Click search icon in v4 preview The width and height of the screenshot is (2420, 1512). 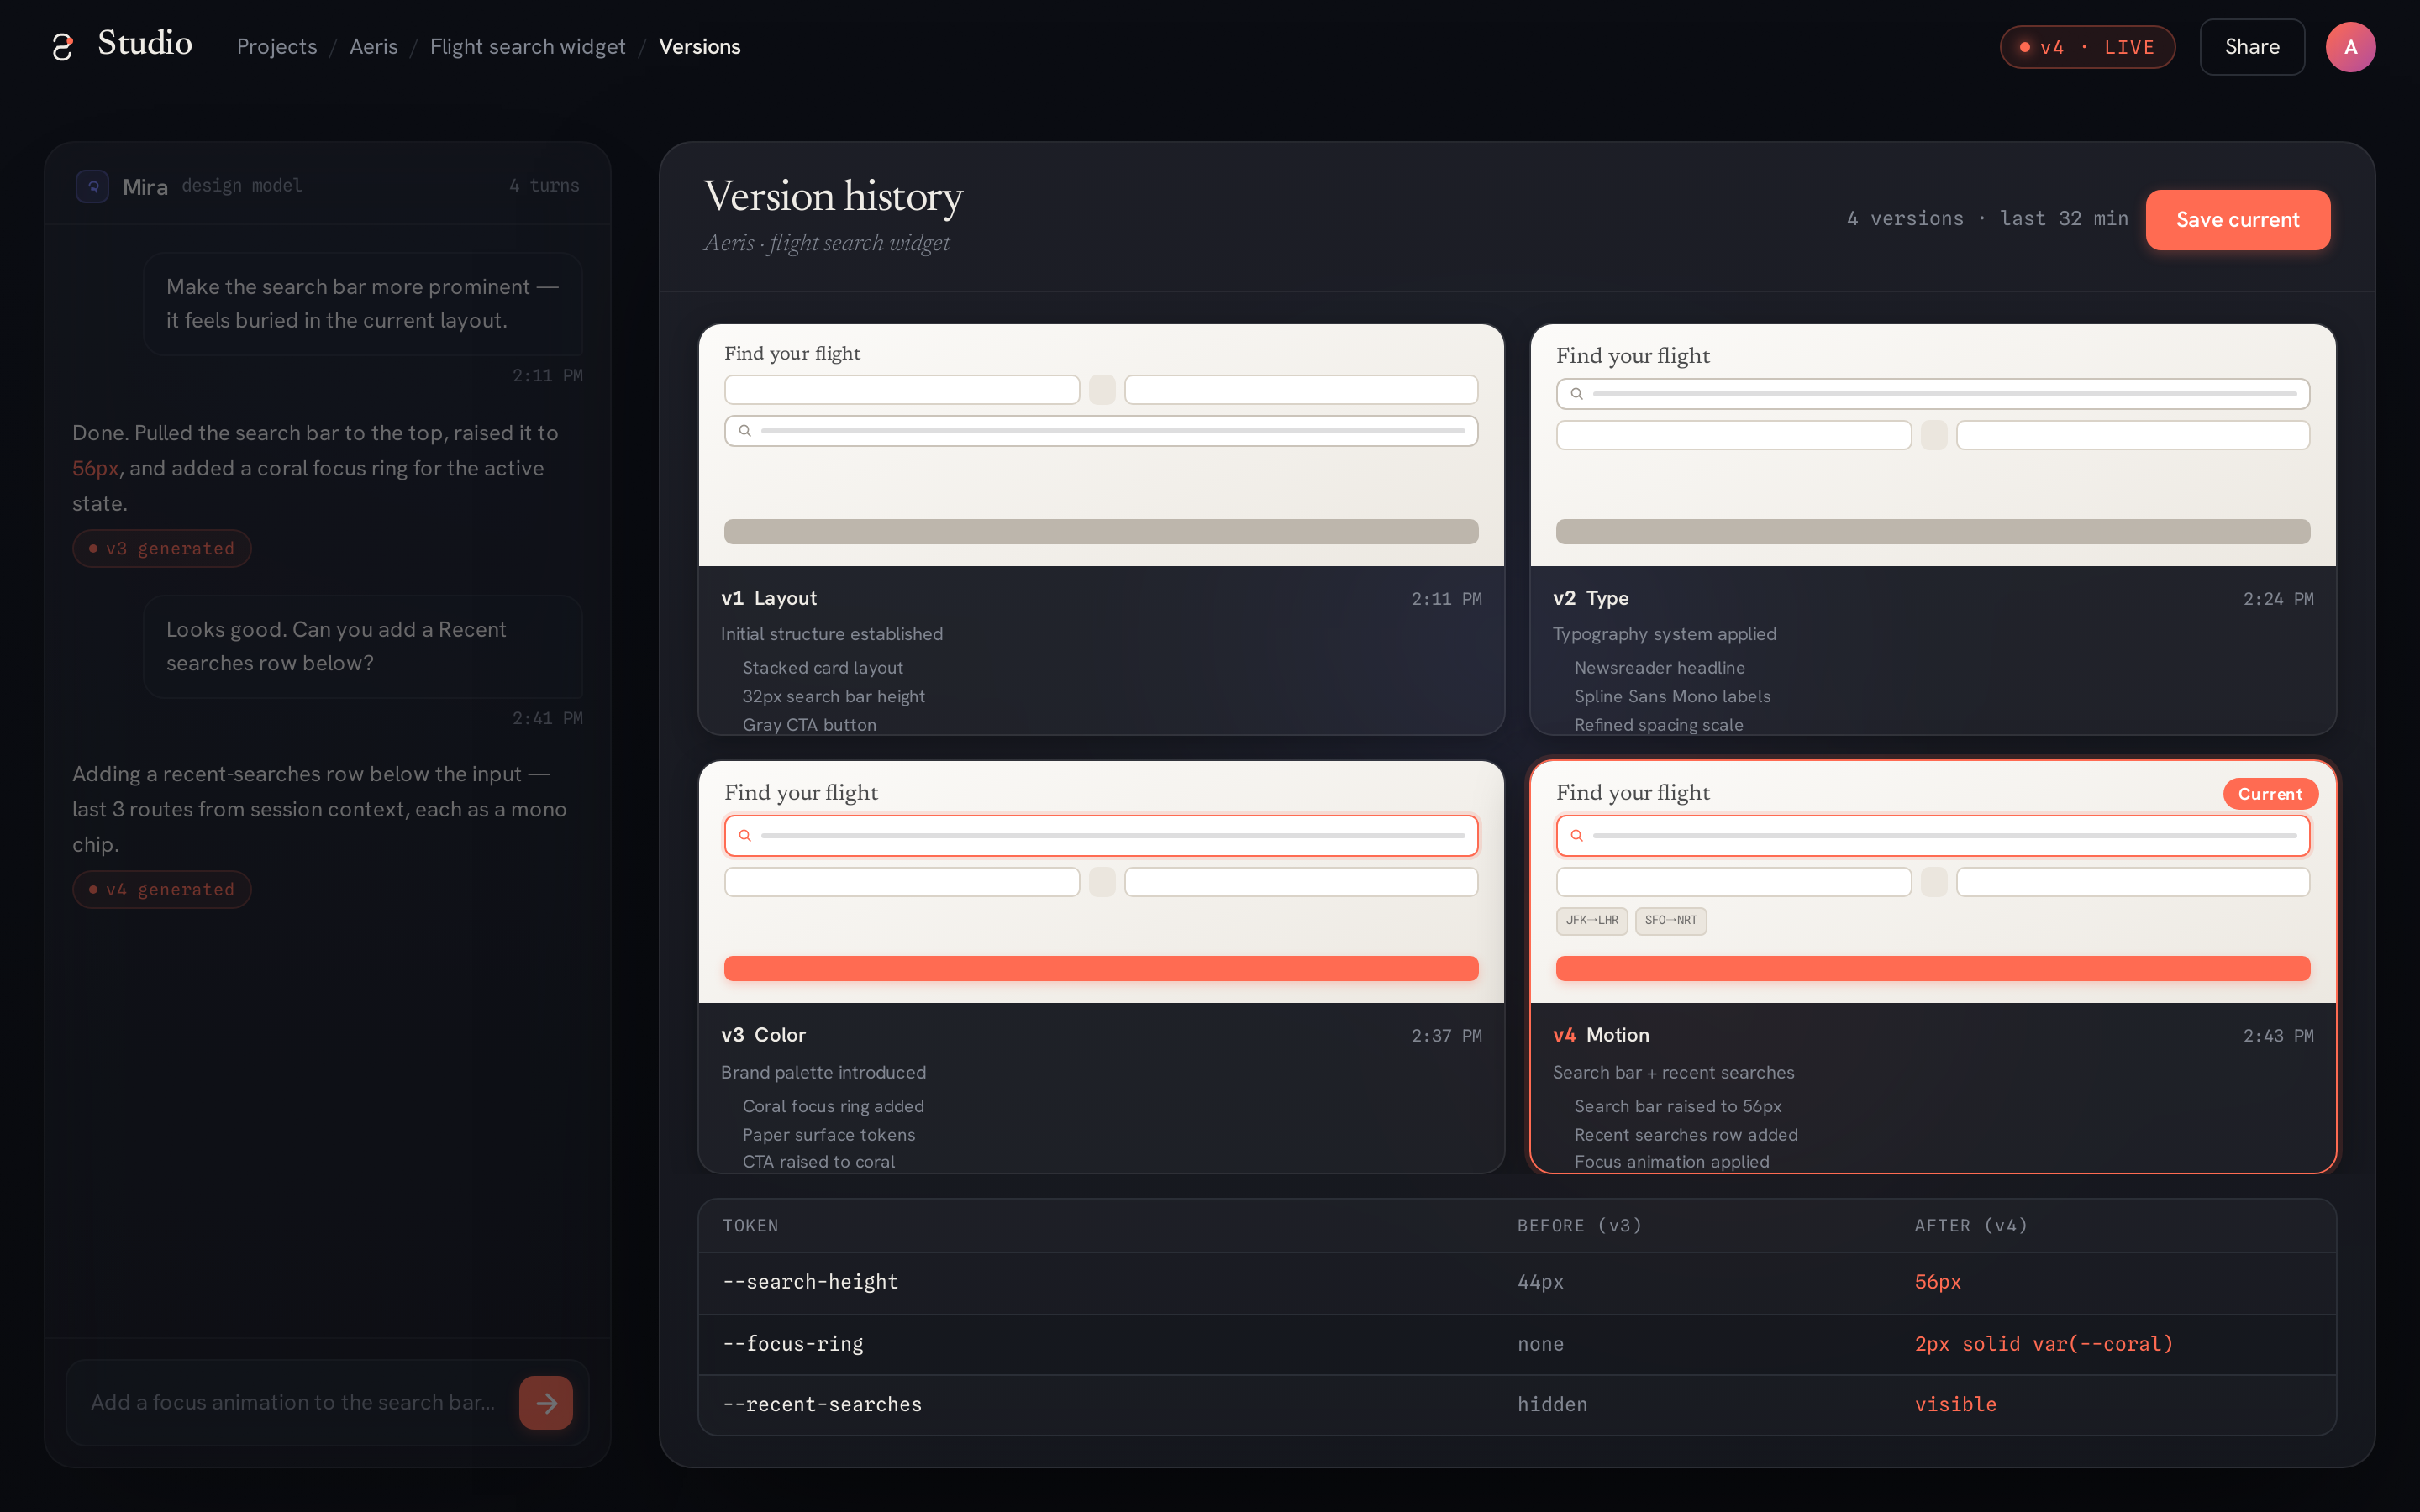1577,836
